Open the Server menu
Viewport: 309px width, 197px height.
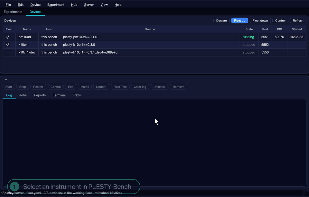pos(89,5)
